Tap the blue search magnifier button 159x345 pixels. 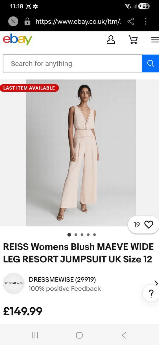151,63
